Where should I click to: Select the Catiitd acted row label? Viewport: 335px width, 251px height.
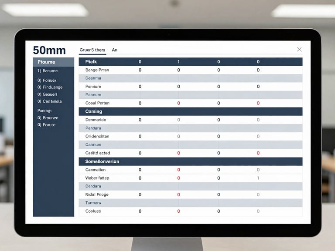[98, 153]
